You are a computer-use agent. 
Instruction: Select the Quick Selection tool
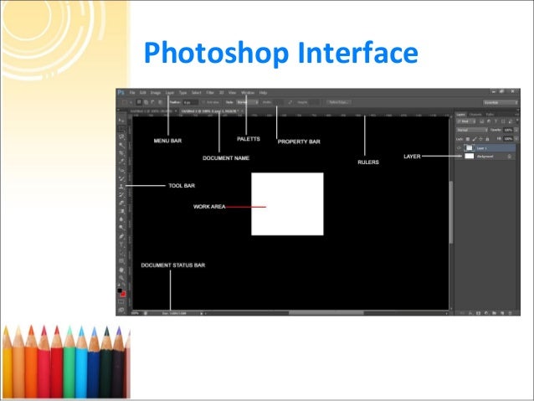coord(121,145)
